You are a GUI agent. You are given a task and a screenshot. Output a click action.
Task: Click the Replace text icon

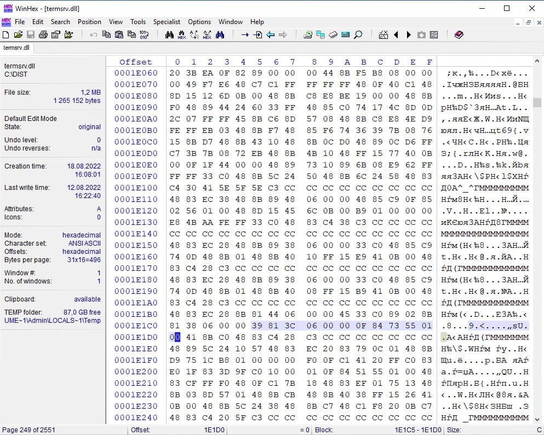[194, 34]
